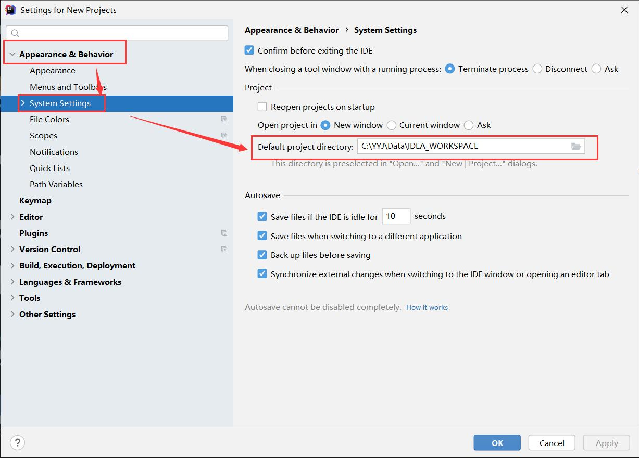Open the Appearance settings page

pos(53,71)
